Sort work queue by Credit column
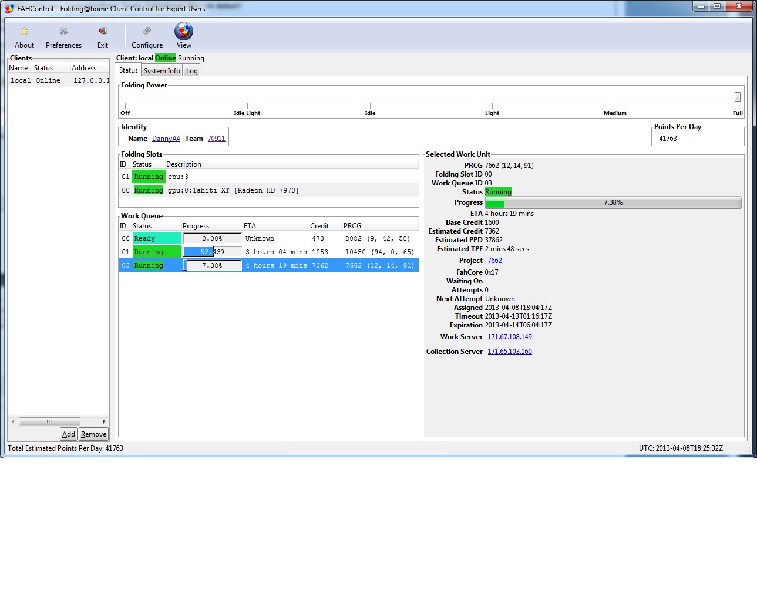 click(325, 226)
